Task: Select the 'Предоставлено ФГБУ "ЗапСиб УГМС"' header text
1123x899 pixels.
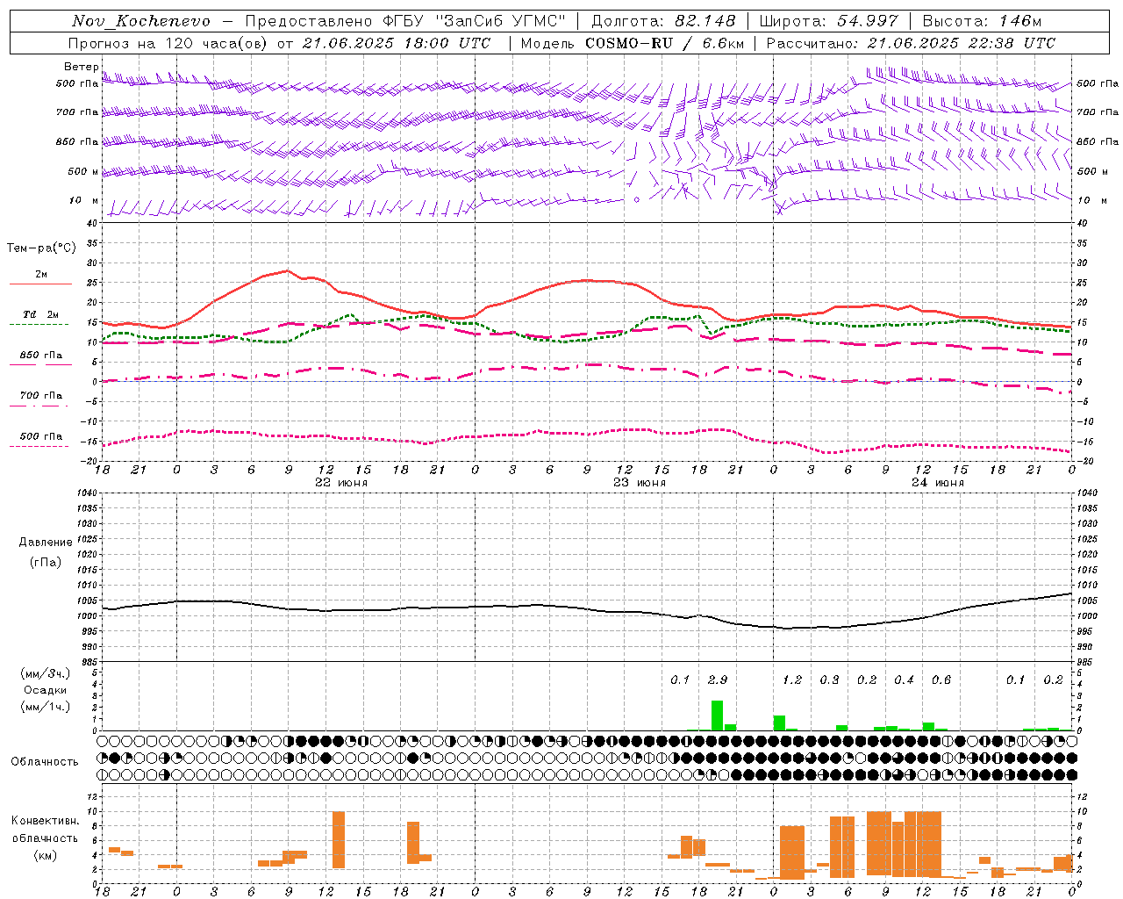Action: (x=405, y=21)
